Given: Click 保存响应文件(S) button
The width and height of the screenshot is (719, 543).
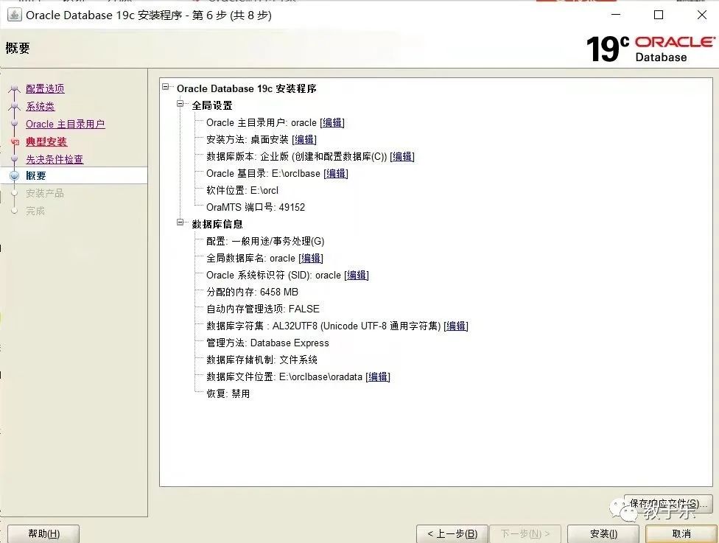Looking at the screenshot, I should tap(669, 504).
